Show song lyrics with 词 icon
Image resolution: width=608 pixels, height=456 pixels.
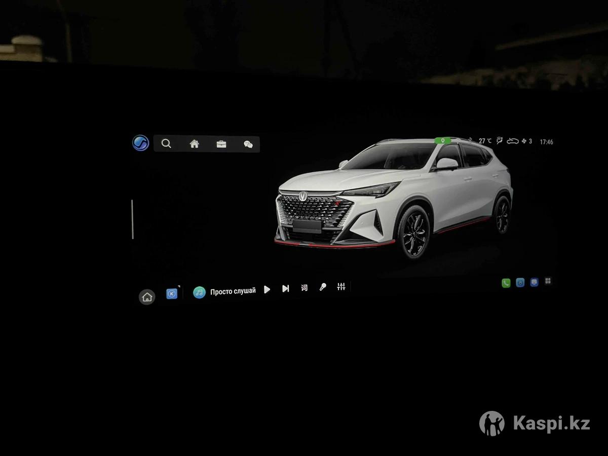[x=304, y=288]
